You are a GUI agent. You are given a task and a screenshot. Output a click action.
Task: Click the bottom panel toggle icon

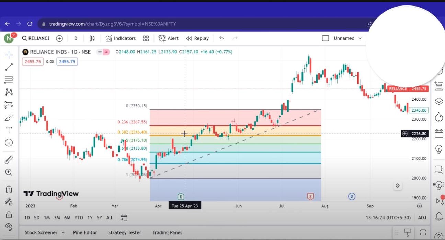(408, 232)
